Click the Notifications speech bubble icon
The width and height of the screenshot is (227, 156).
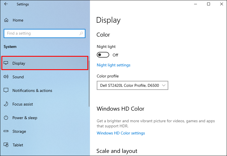click(6, 90)
